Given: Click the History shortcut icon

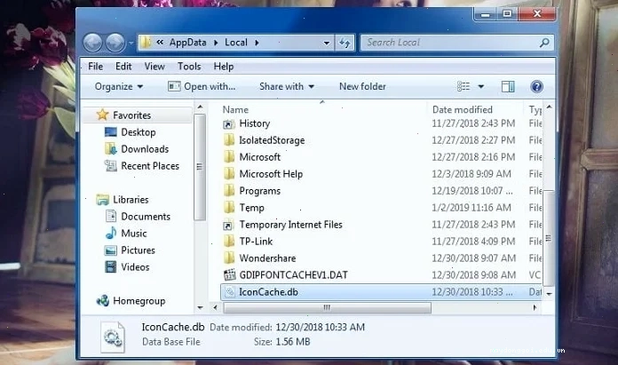Looking at the screenshot, I should 228,124.
